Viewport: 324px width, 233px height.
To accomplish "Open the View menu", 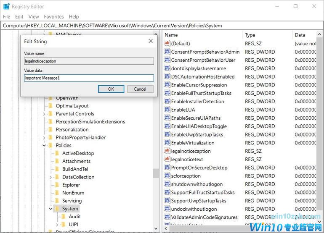I will 34,16.
